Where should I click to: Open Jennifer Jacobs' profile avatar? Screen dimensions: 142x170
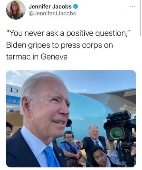tap(16, 10)
